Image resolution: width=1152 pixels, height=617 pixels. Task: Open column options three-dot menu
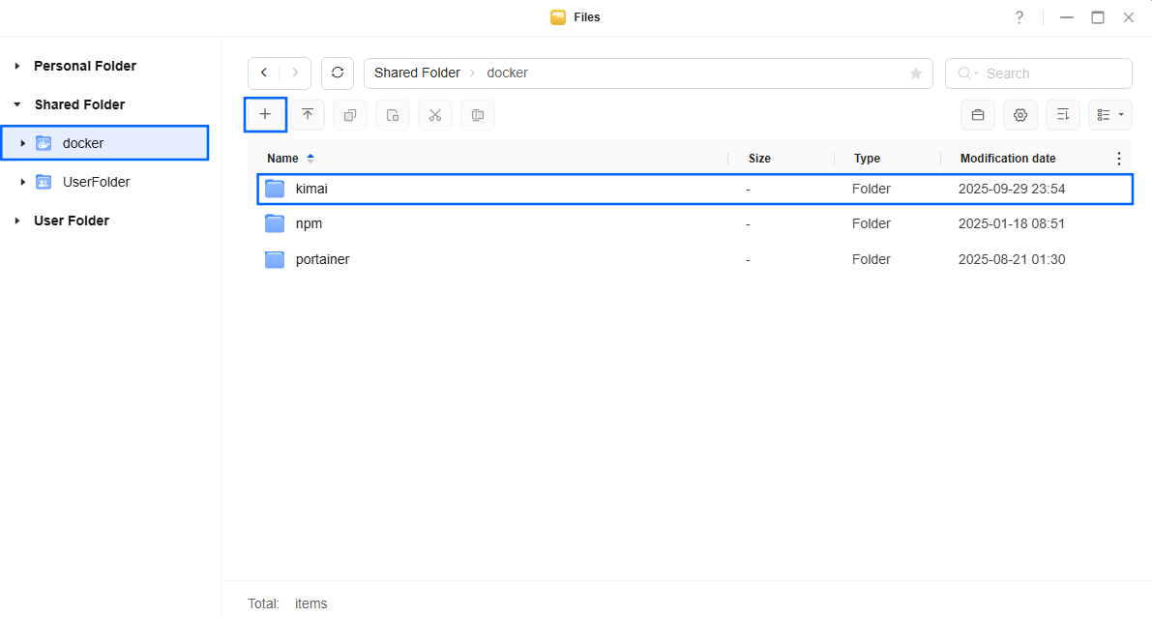[x=1119, y=159]
